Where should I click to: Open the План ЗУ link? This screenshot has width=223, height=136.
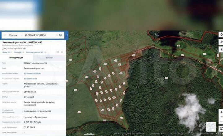[7, 52]
